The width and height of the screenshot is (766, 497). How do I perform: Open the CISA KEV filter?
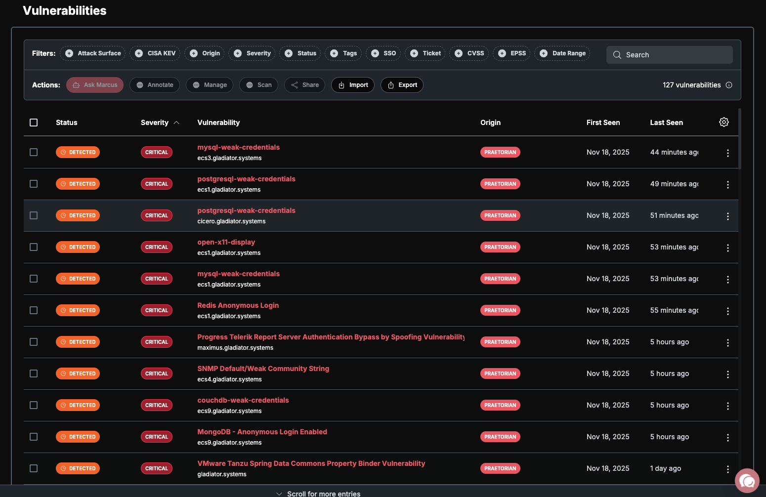pos(155,53)
